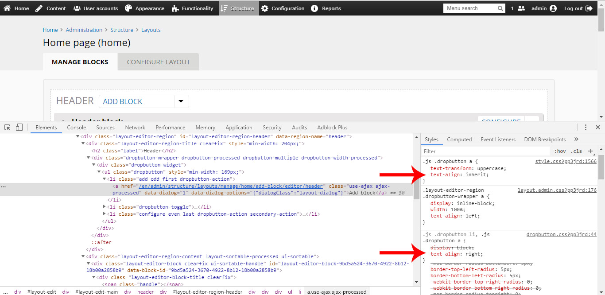Toggle element state with the :hov control
The height and width of the screenshot is (295, 605).
[x=560, y=151]
